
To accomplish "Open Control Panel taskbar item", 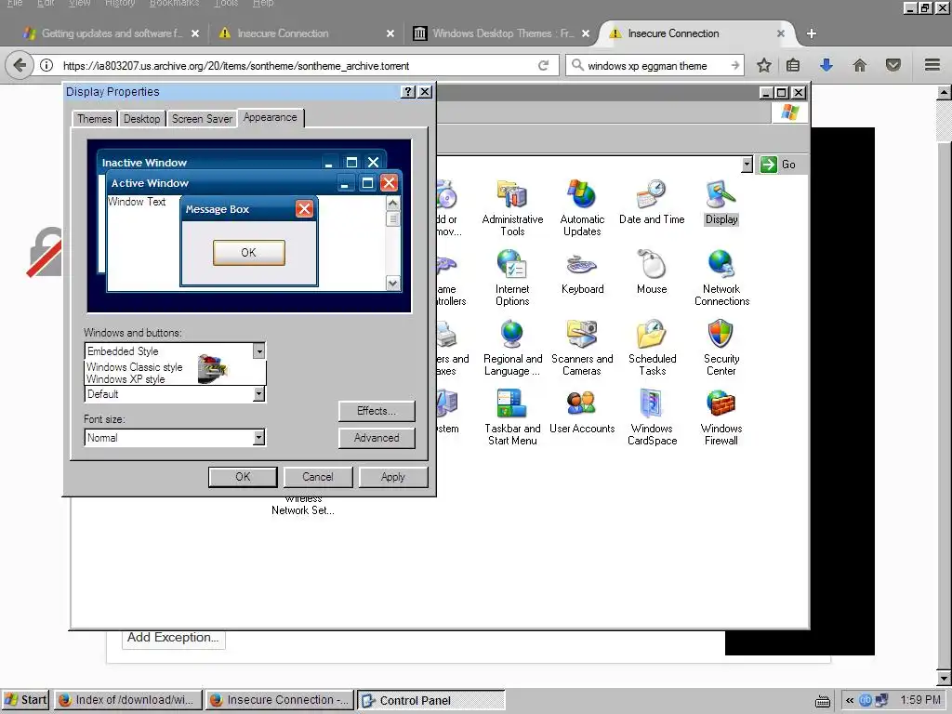I will click(431, 700).
